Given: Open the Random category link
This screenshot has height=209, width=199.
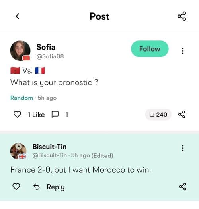Looking at the screenshot, I should point(21,98).
